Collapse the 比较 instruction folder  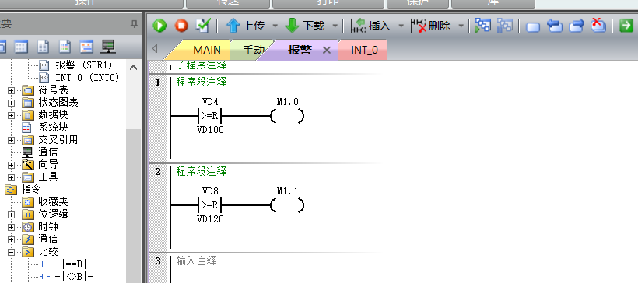point(11,252)
